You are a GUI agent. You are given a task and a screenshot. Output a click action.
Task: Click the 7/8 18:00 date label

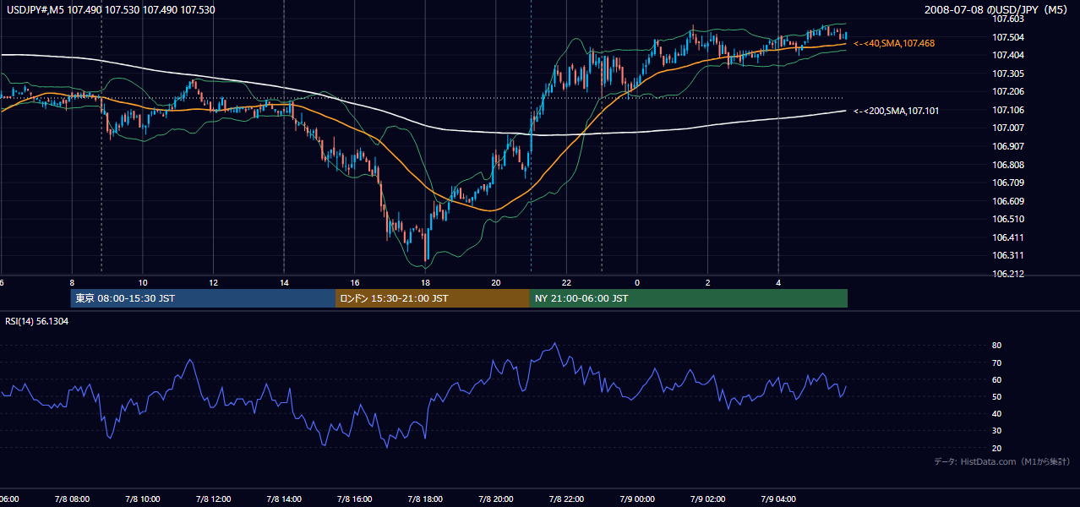(425, 499)
